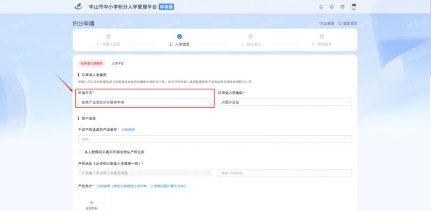Click the 体验版 badge next to the title
The width and height of the screenshot is (431, 211).
click(166, 7)
